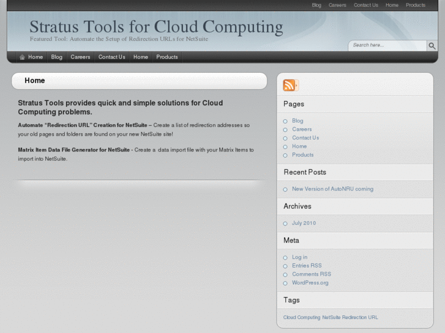
Task: Click the Tags sidebar heading
Action: [x=291, y=300]
